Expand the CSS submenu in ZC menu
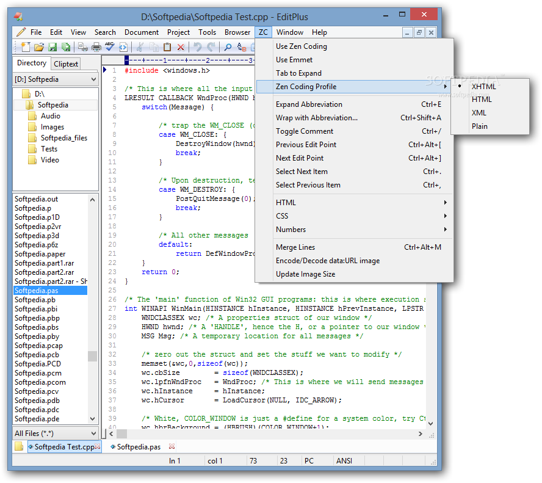Viewport: 542px width, 483px height. click(354, 216)
